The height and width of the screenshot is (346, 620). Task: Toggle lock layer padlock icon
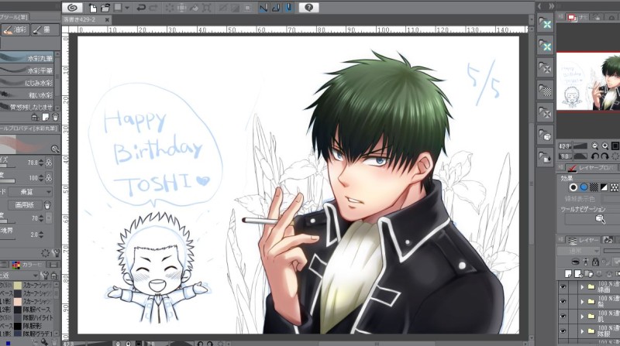pyautogui.click(x=595, y=262)
